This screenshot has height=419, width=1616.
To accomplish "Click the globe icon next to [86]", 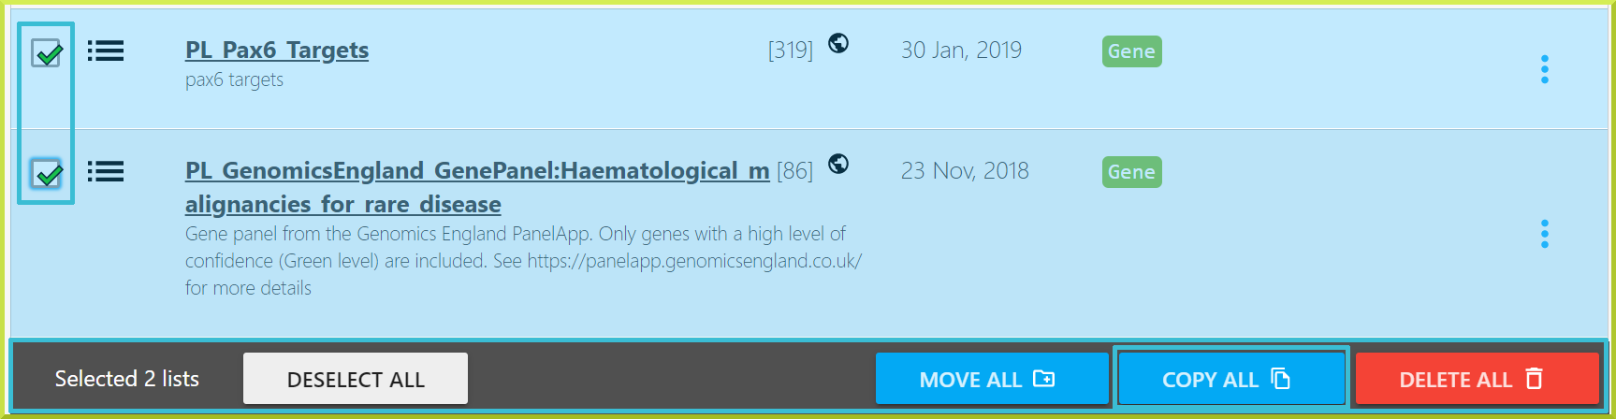I will [x=838, y=164].
